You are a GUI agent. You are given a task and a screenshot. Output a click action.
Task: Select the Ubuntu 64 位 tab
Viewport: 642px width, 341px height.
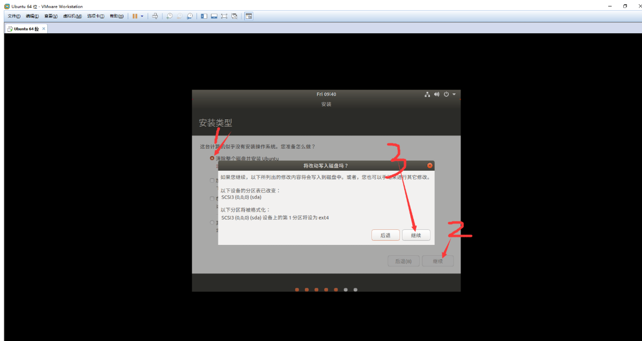(x=26, y=28)
